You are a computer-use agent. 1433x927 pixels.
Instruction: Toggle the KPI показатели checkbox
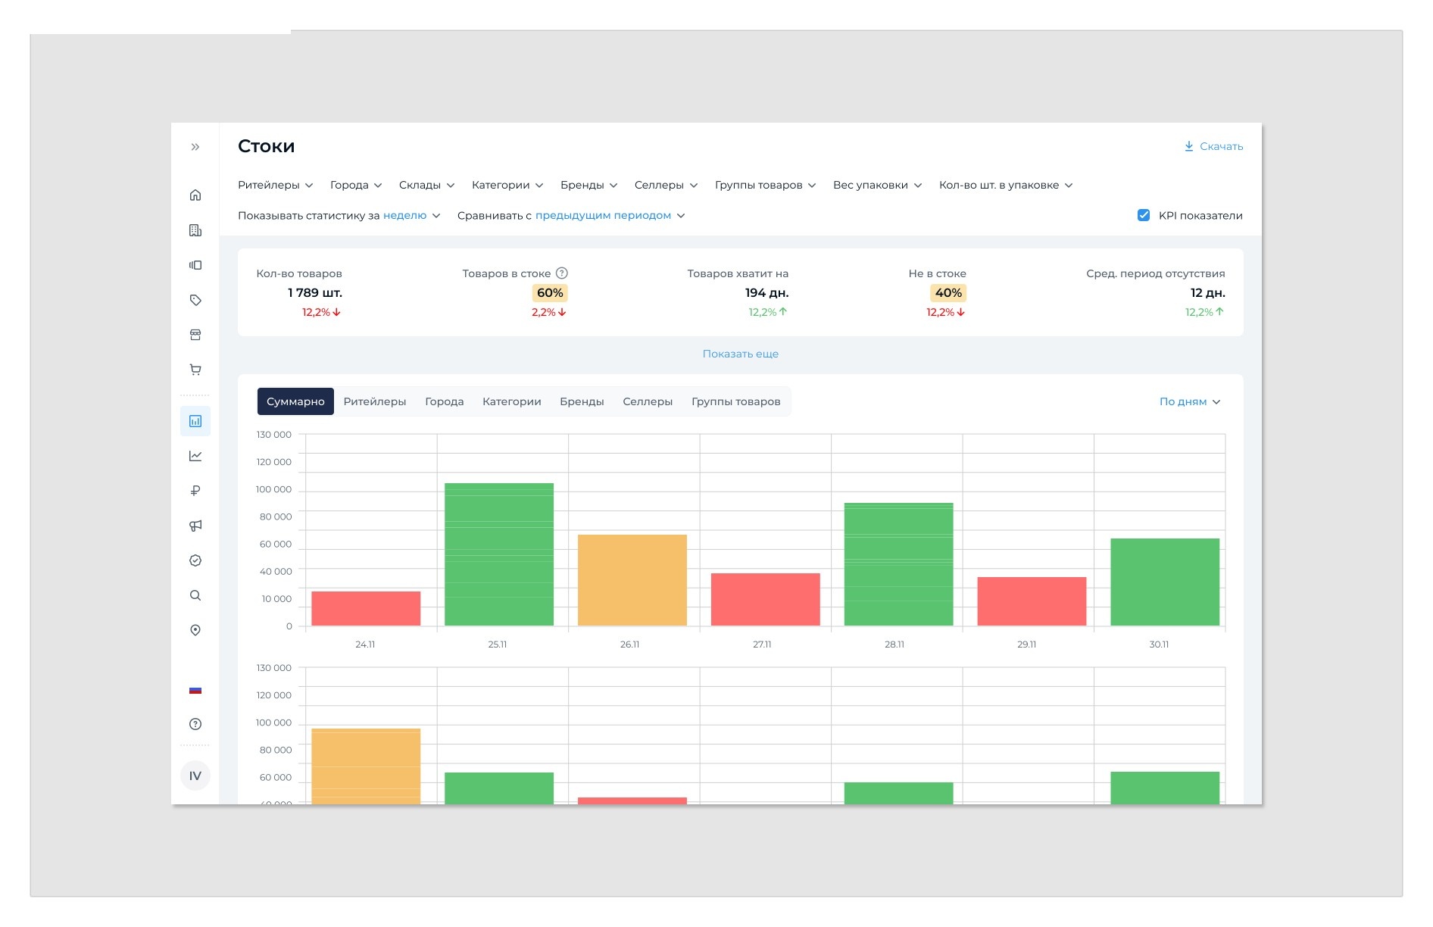1144,215
